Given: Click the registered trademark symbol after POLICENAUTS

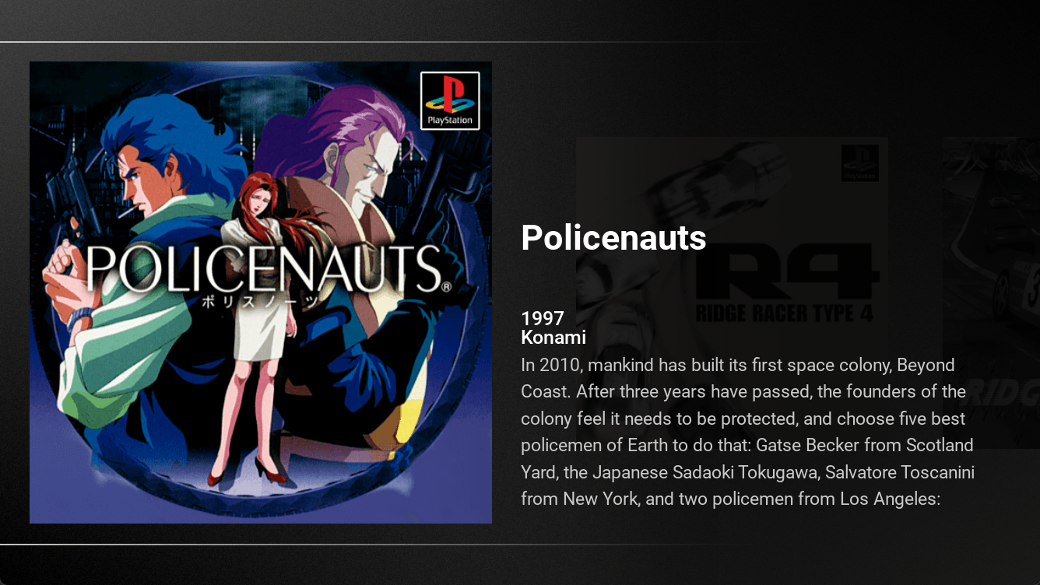Looking at the screenshot, I should 446,286.
